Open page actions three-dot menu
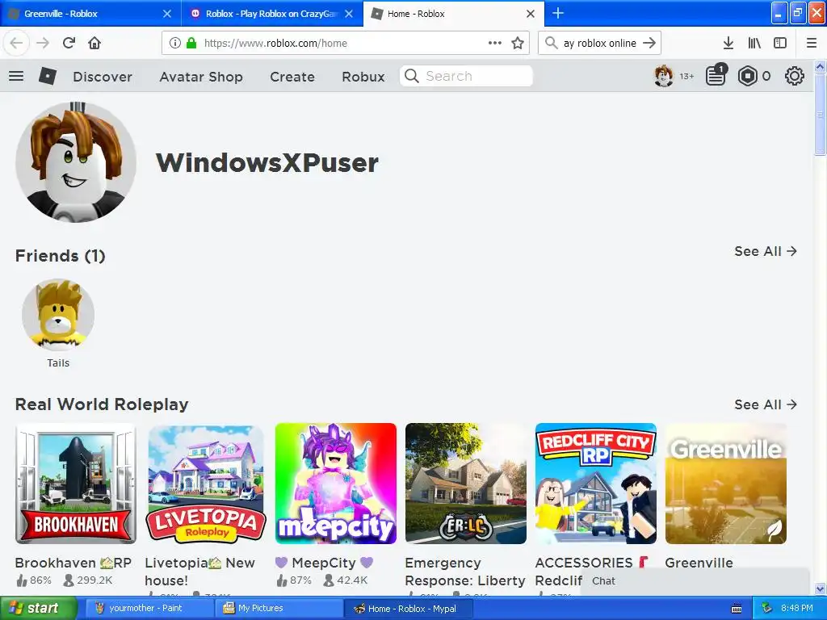The height and width of the screenshot is (620, 827). tap(495, 44)
